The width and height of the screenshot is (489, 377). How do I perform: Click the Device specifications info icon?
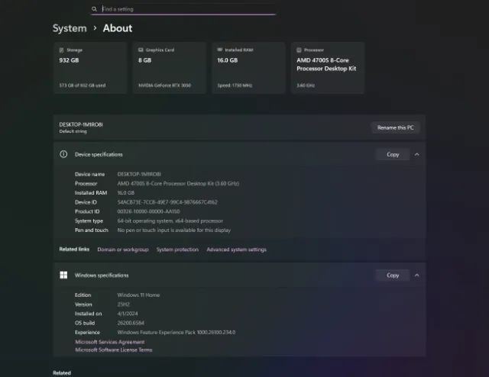tap(63, 154)
